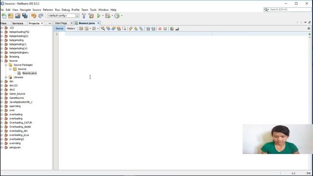Screen dimensions: 313x176
Task: Toggle Rectangular Selection mode
Action: pos(124,29)
